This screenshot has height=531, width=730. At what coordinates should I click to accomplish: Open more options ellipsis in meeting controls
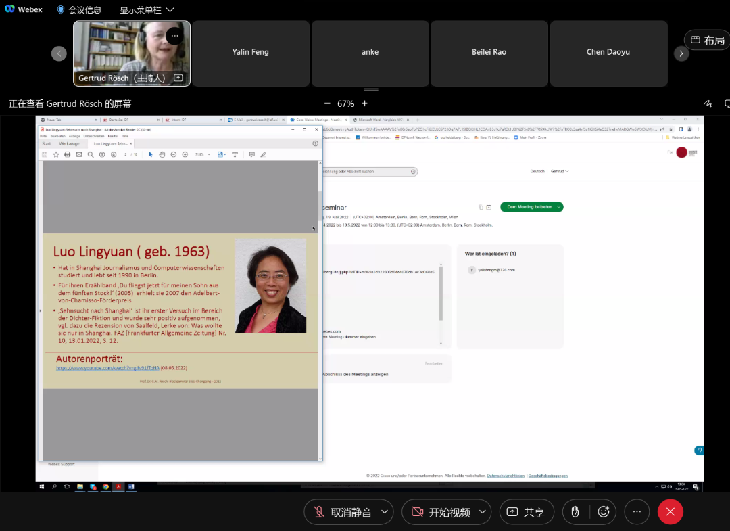[637, 512]
